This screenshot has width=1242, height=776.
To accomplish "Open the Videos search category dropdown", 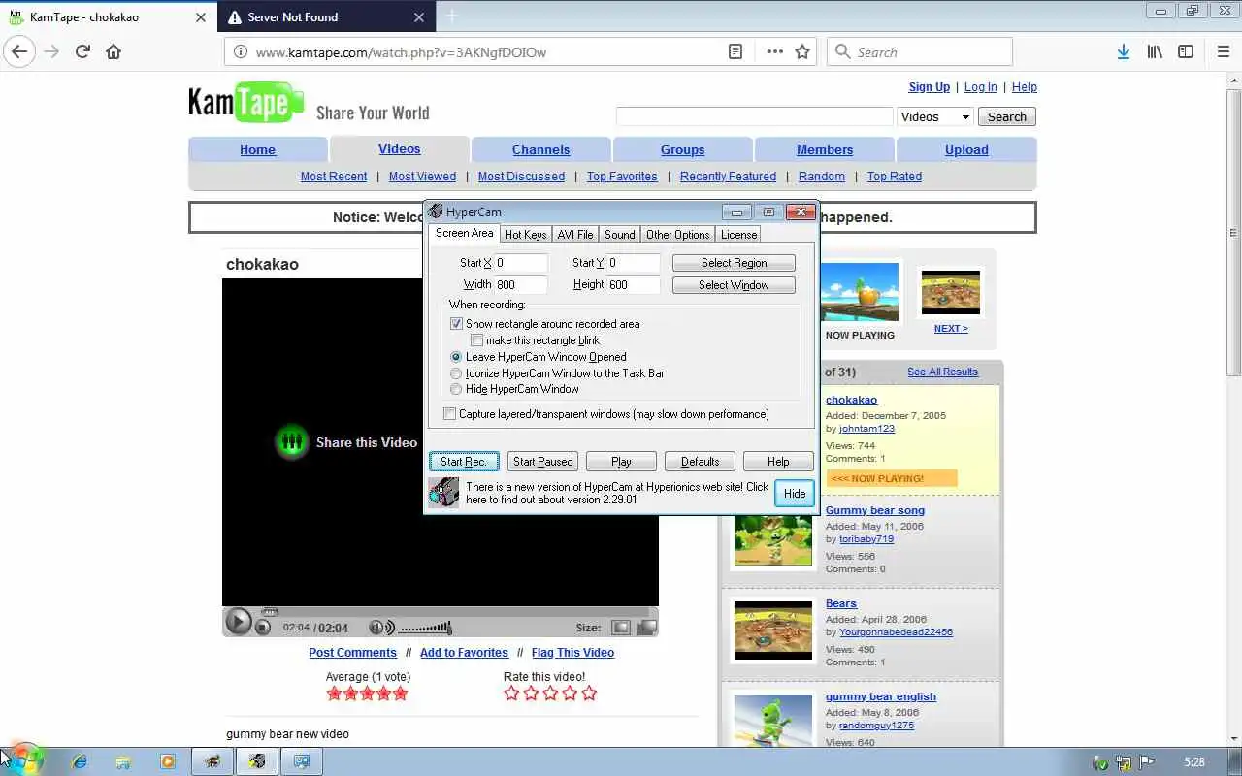I will (x=935, y=116).
